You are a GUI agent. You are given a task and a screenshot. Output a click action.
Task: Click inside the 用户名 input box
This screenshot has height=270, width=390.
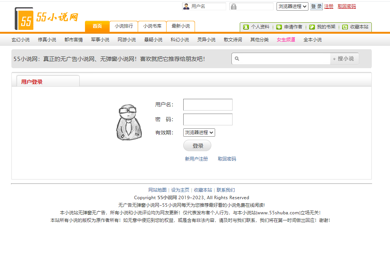point(208,105)
